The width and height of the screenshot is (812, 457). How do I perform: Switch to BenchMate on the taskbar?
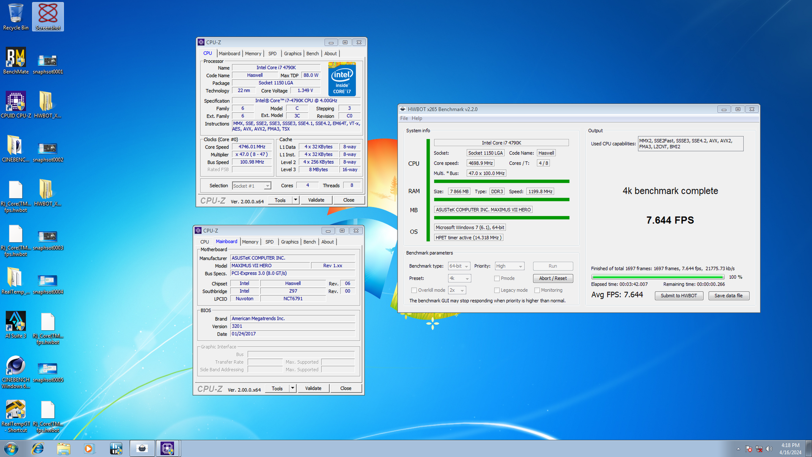pos(115,449)
